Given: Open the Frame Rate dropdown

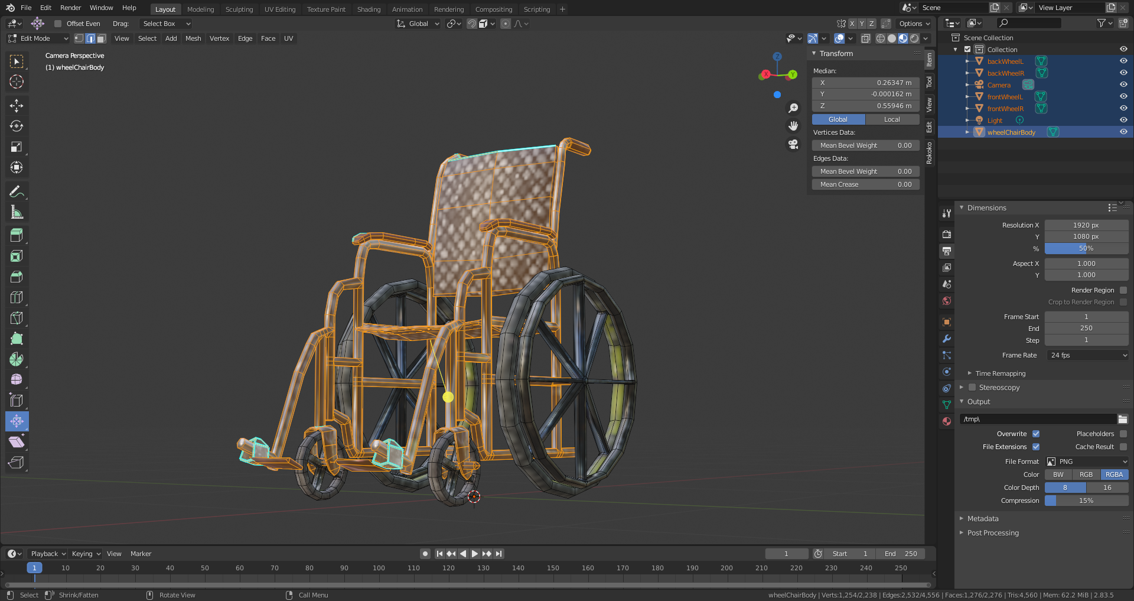Looking at the screenshot, I should click(1087, 355).
